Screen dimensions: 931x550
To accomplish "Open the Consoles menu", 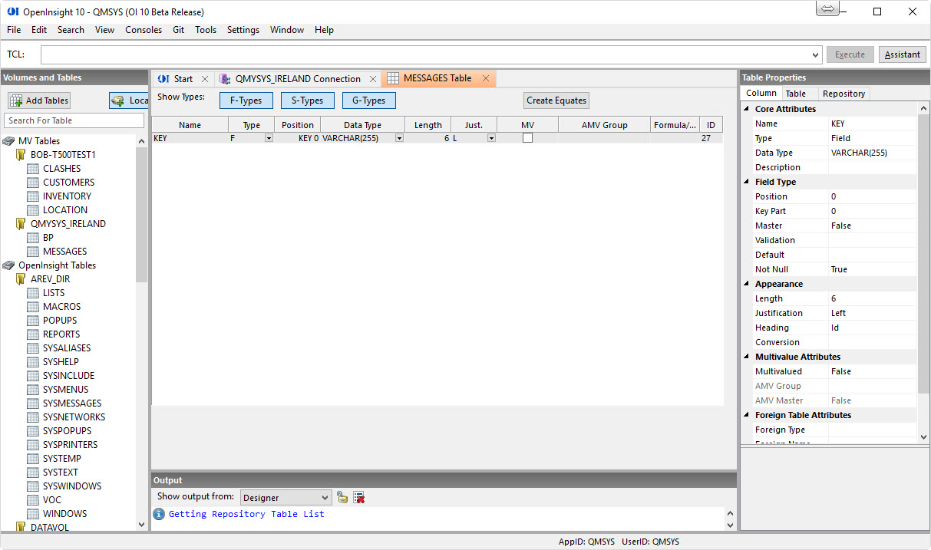I will coord(144,30).
